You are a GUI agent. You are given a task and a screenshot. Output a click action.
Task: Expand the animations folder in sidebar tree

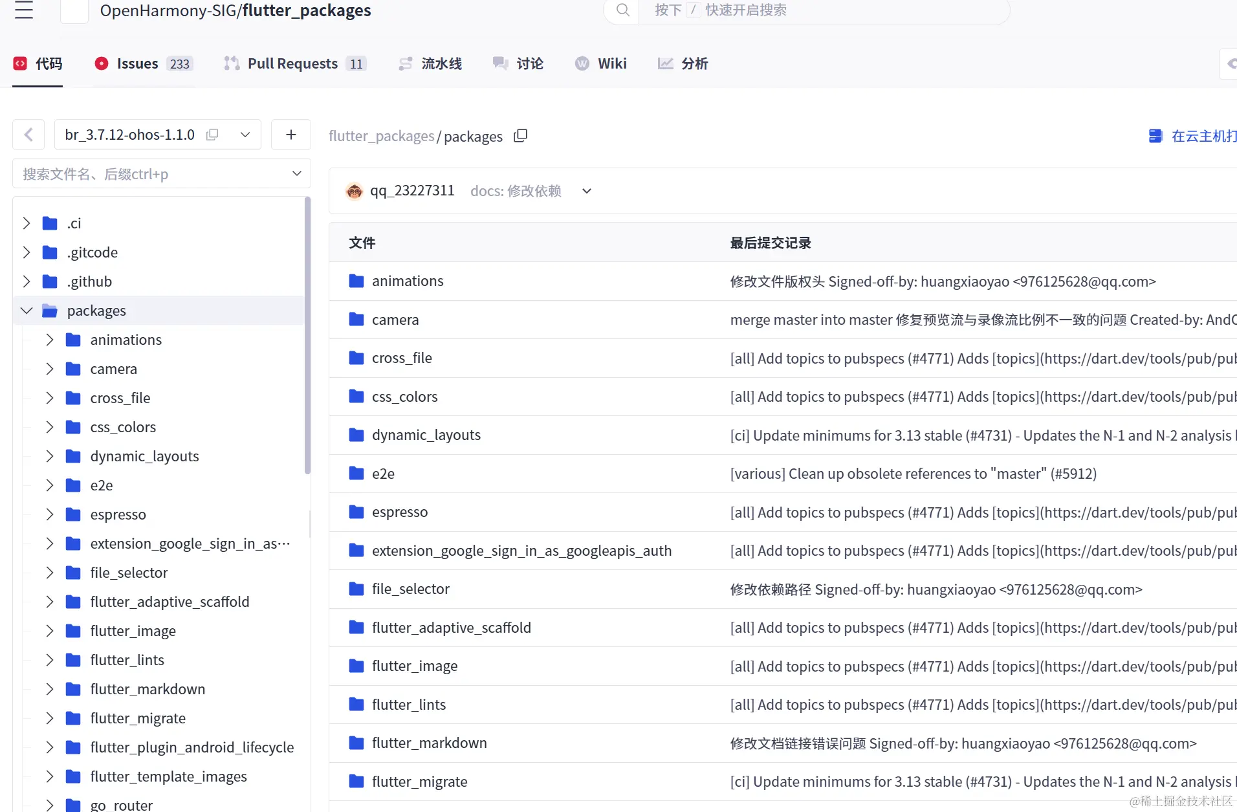[x=50, y=340]
